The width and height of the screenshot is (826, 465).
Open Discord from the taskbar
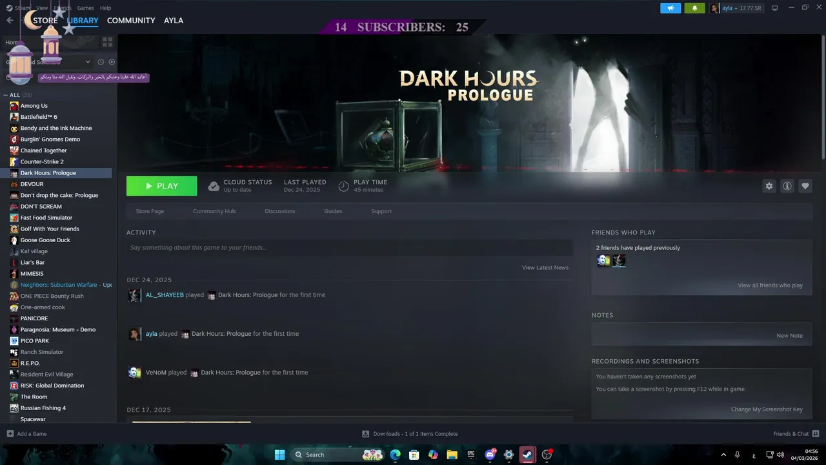click(490, 455)
